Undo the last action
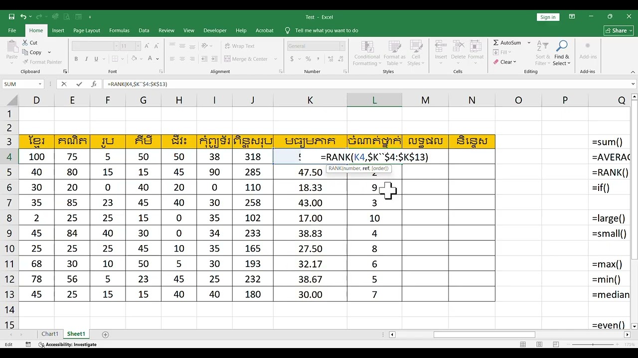The image size is (638, 358). click(x=23, y=17)
